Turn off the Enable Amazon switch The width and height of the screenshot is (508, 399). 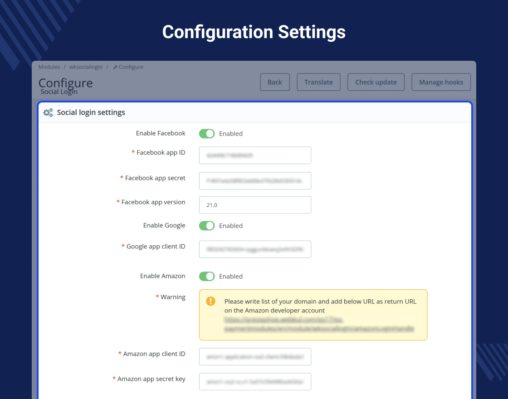click(207, 276)
